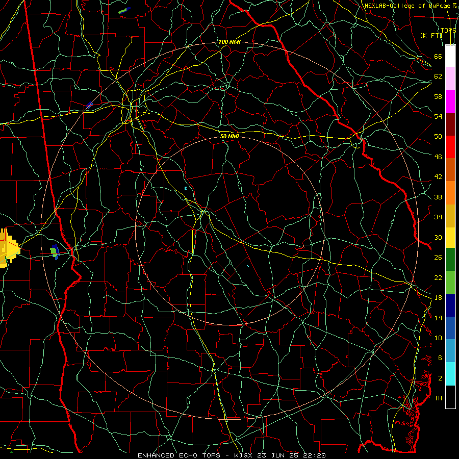Click the legend value "46"

pyautogui.click(x=438, y=157)
